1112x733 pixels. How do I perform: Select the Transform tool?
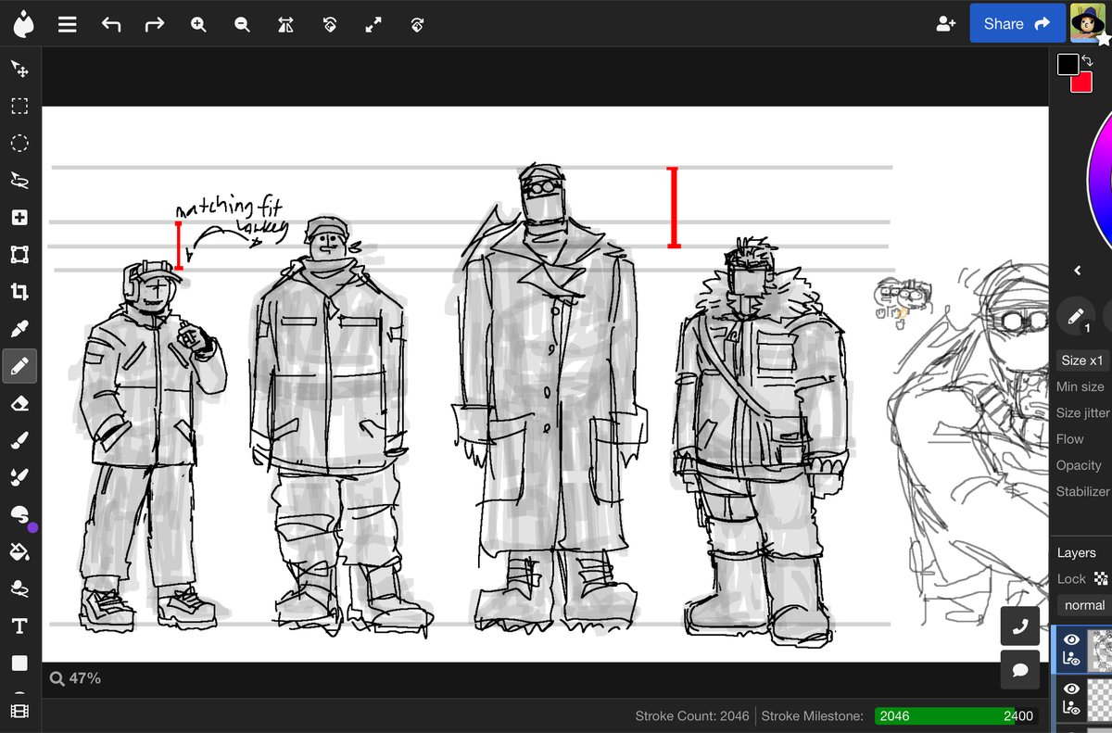pyautogui.click(x=19, y=255)
